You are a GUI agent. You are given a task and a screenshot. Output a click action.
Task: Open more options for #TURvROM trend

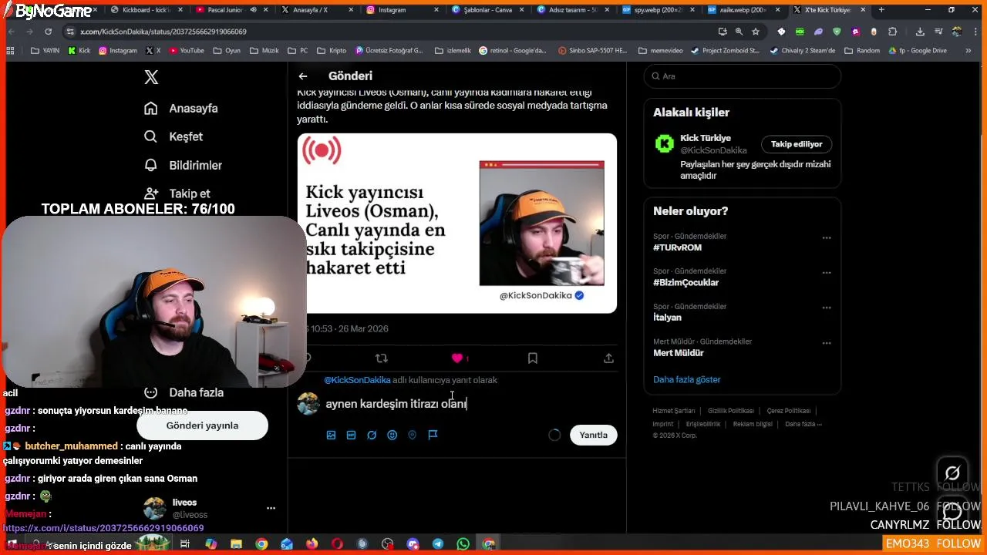[827, 238]
